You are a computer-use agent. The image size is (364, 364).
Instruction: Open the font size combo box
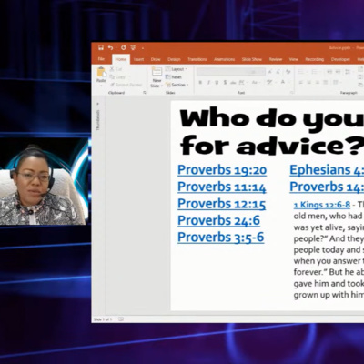(x=257, y=72)
